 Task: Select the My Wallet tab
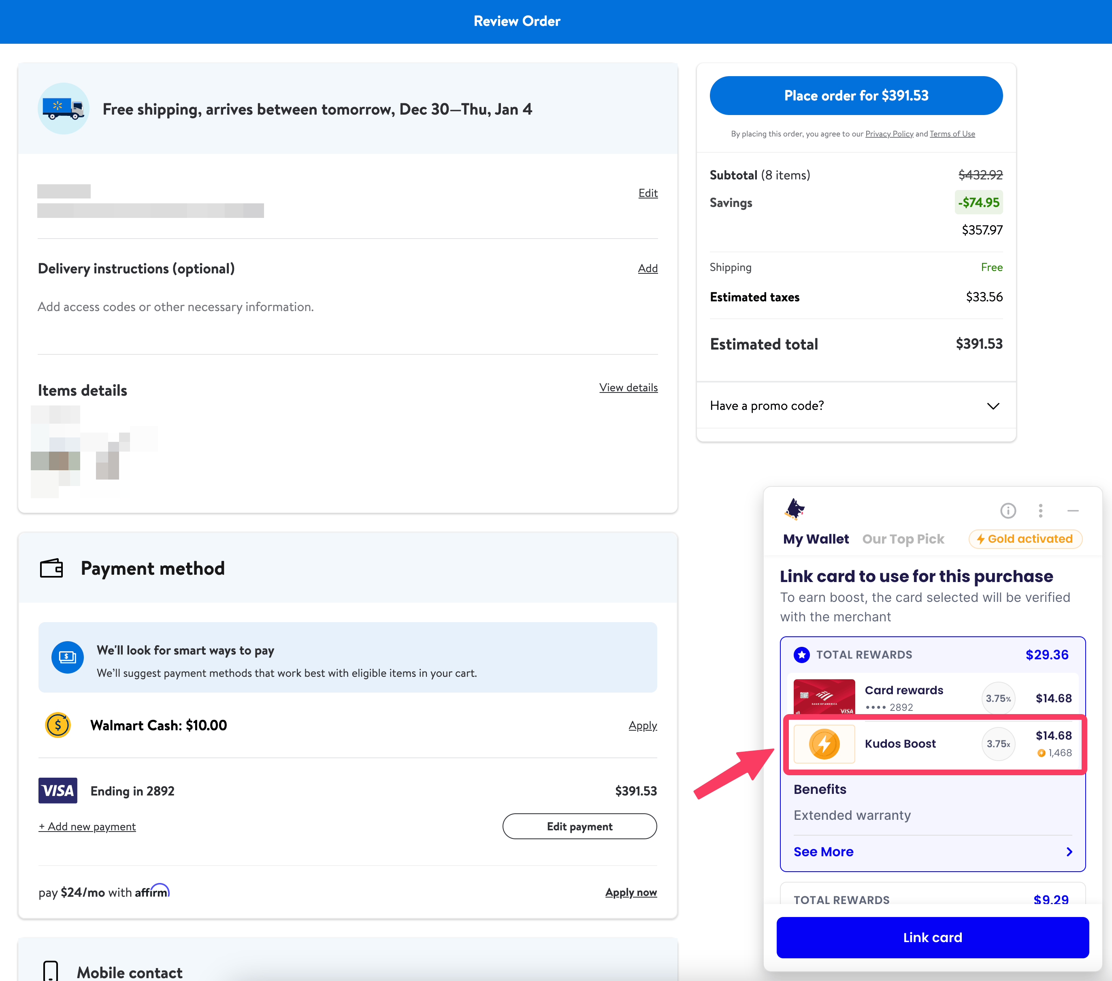(816, 539)
